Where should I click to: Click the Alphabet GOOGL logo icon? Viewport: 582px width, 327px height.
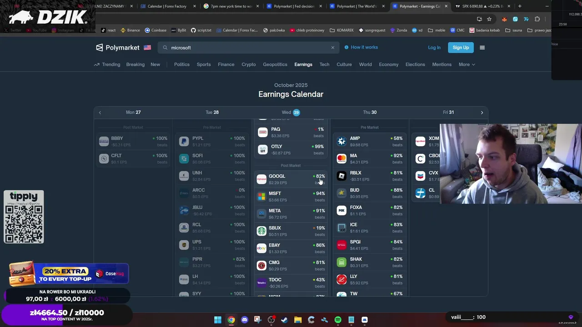coord(261,179)
